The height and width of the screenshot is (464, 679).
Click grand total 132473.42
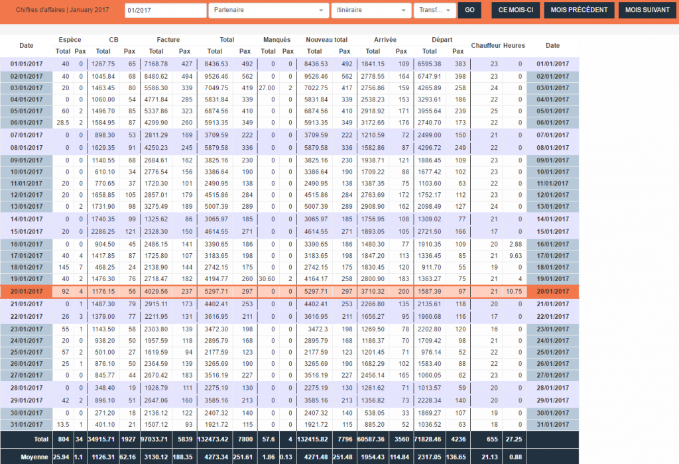[x=213, y=439]
